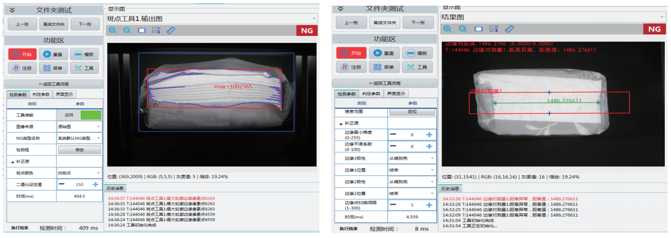
Task: Increase 边缘点扫描间隔 with plus
Action: (x=429, y=205)
